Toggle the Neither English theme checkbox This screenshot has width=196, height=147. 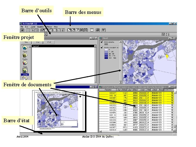[x=102, y=47]
